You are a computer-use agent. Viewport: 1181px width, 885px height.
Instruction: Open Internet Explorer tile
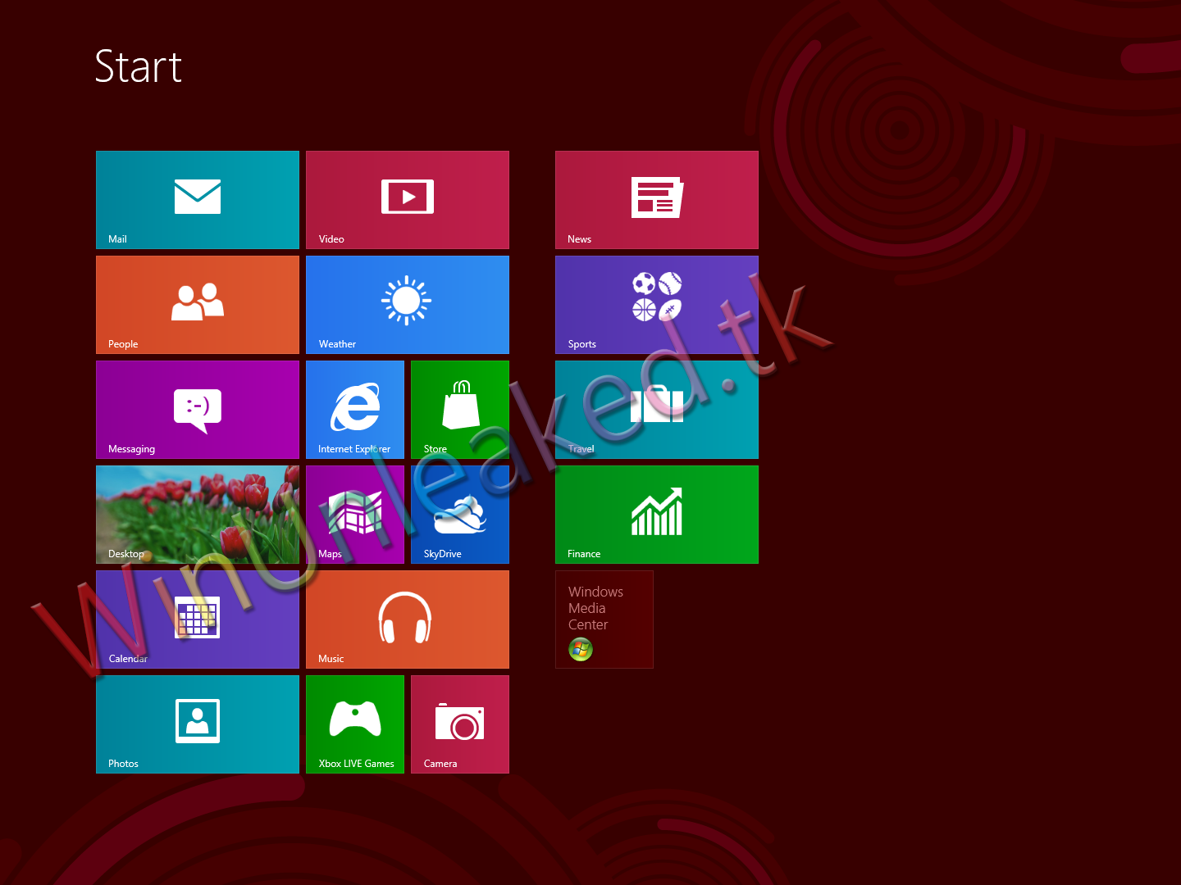tap(355, 410)
